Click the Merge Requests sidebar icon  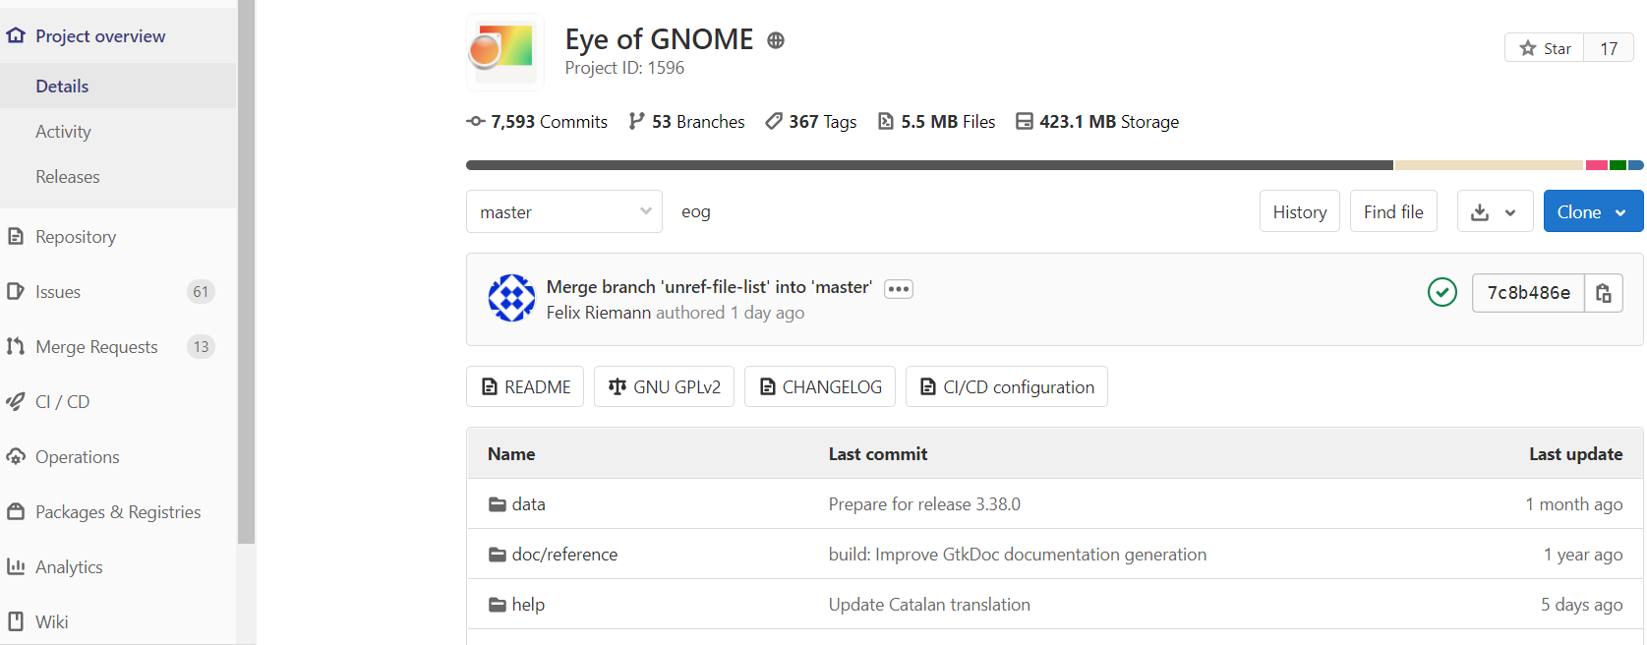(16, 347)
